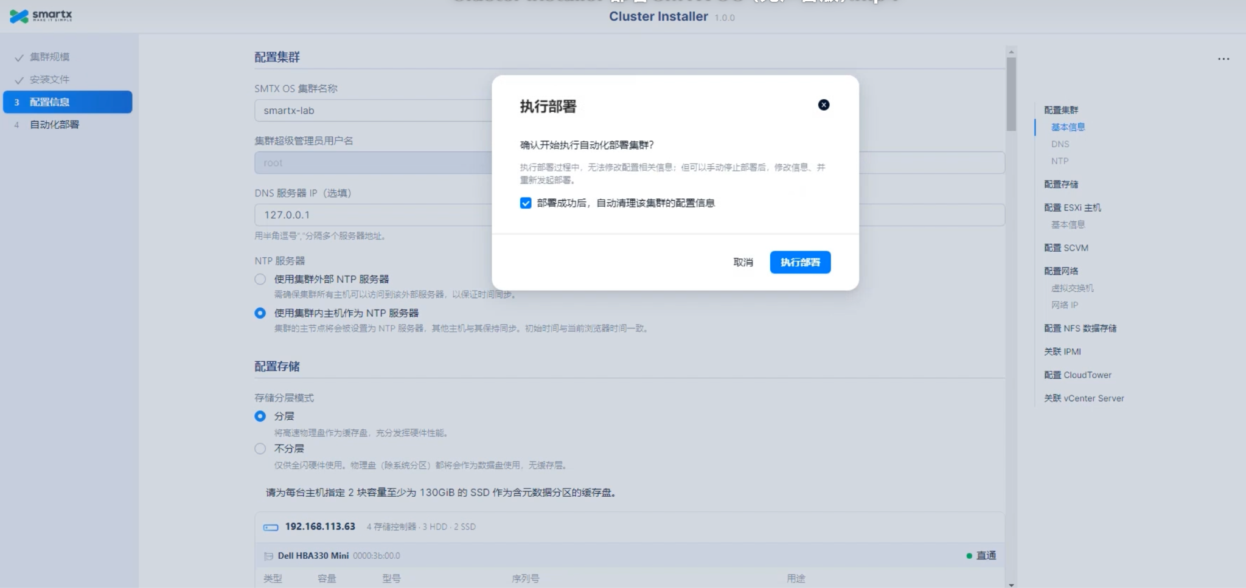Select 使用集群外部 NTP 服务器 radio option
Viewport: 1246px width, 588px height.
260,279
